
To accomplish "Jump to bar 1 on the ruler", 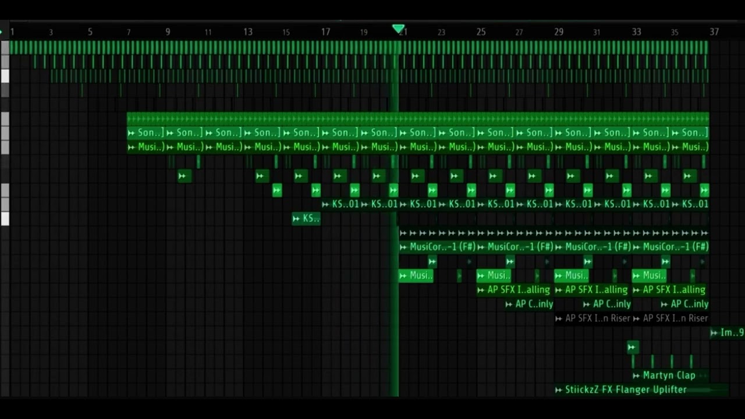I will (x=12, y=31).
